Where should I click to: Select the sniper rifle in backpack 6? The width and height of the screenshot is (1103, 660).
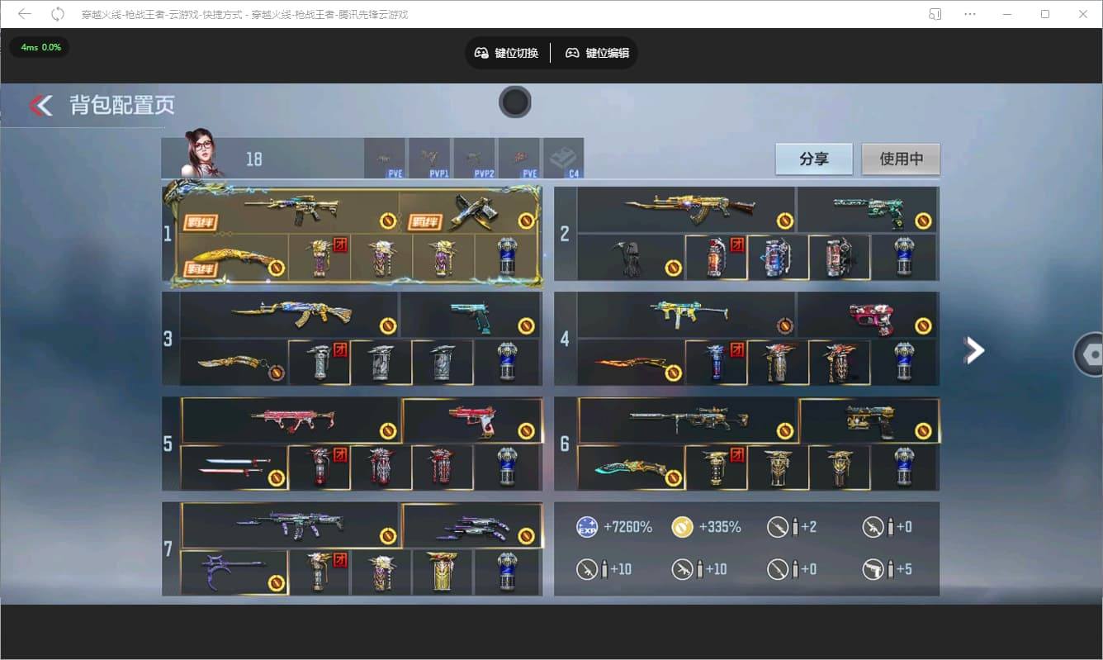[688, 420]
